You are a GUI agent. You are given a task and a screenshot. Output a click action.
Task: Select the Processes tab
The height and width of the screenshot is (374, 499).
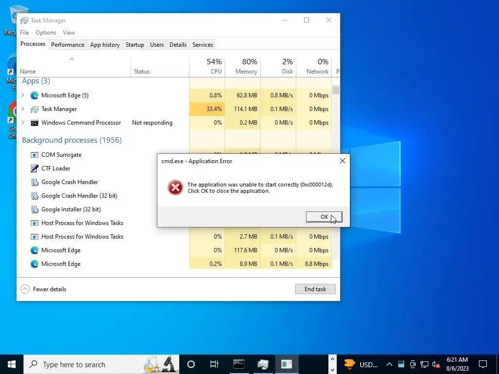pyautogui.click(x=33, y=44)
